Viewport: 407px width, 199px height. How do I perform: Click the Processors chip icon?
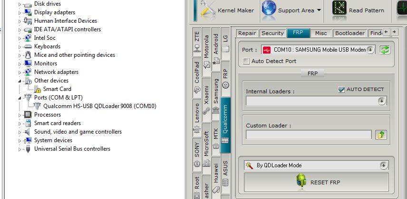28,114
